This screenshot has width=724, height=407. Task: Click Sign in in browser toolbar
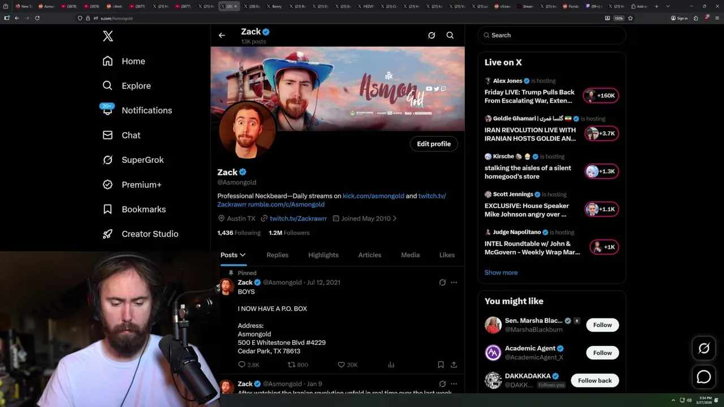pos(679,18)
